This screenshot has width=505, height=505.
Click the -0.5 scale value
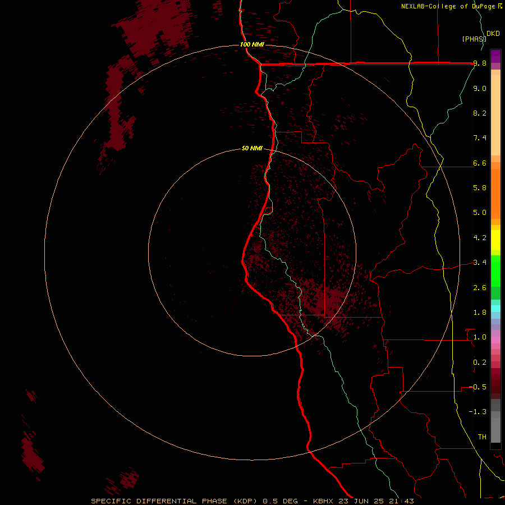pos(478,387)
